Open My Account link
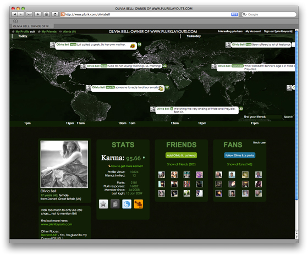The image size is (308, 256). pos(253,31)
